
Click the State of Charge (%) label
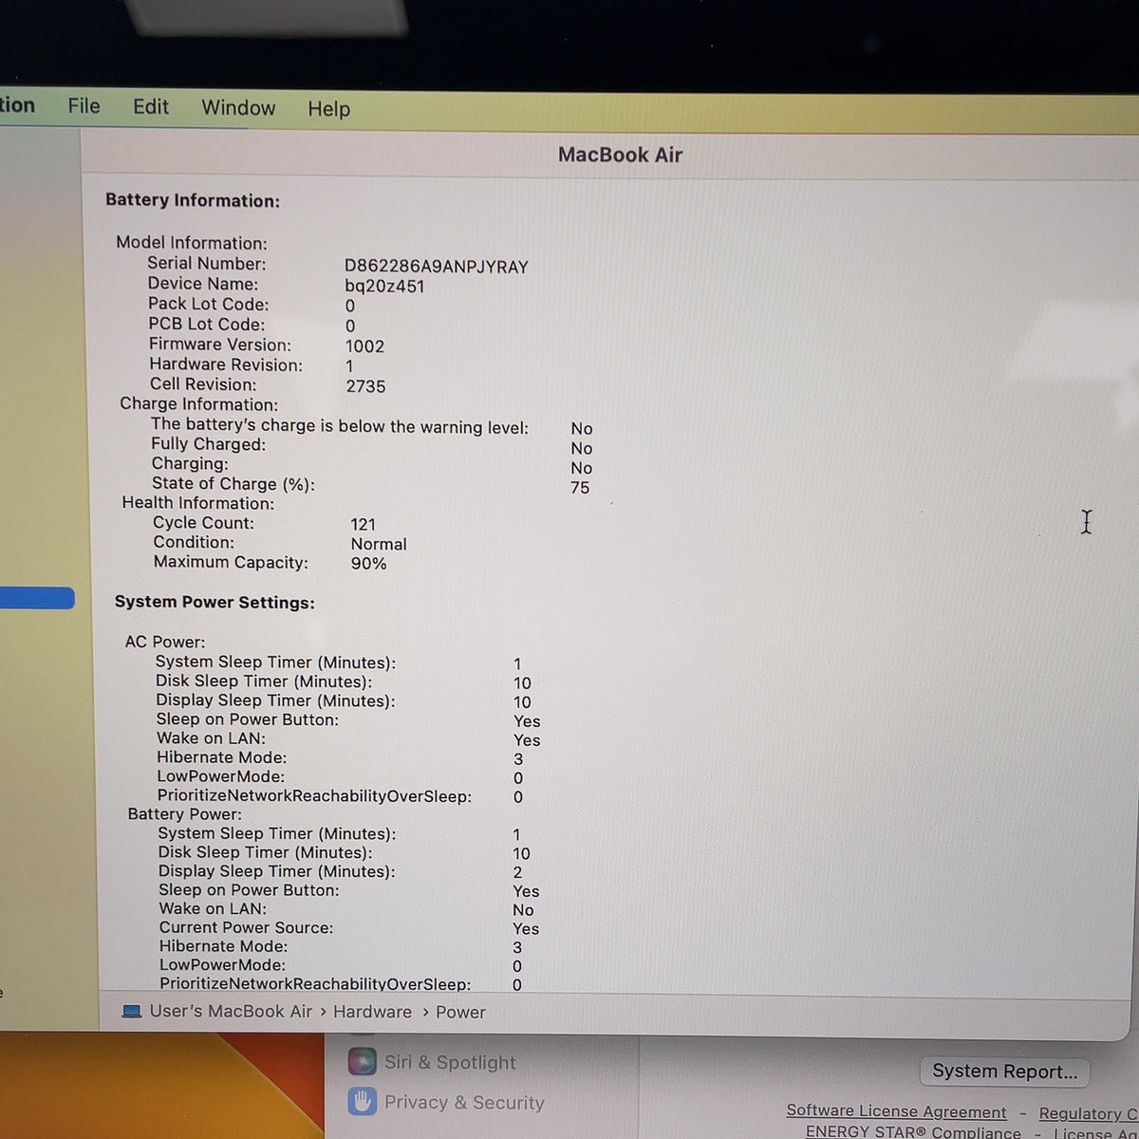click(x=233, y=483)
